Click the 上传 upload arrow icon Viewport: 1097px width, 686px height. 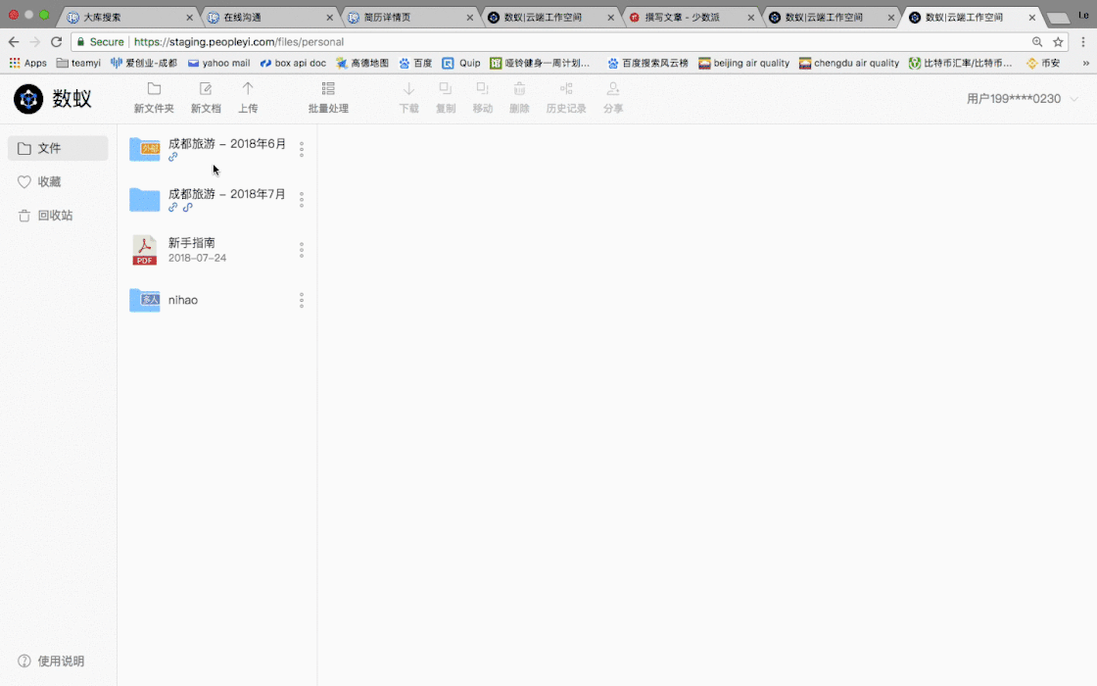248,89
